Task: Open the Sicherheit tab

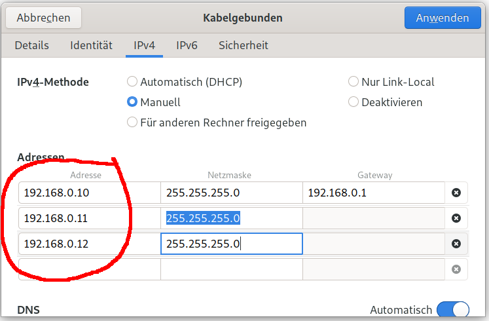Action: 244,46
